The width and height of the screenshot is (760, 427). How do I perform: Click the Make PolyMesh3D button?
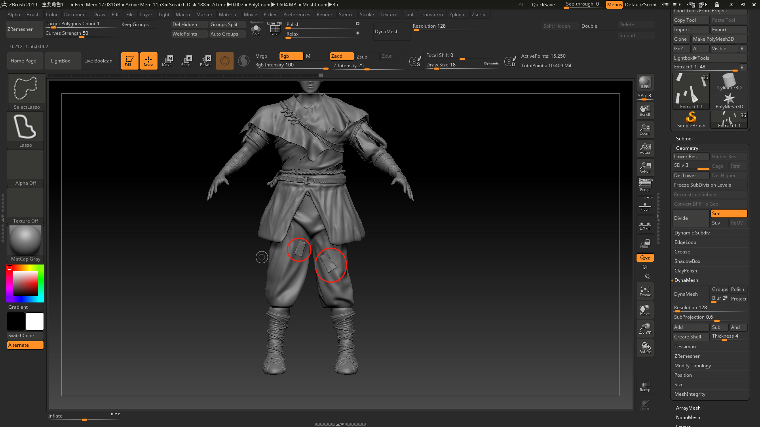tap(719, 39)
